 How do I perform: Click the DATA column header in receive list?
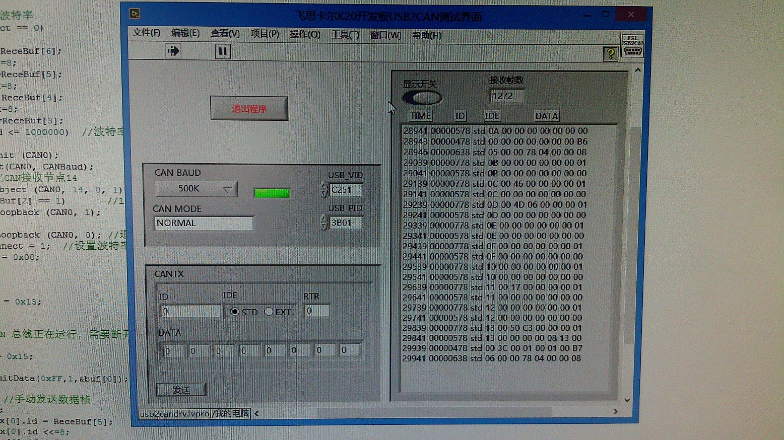(547, 116)
